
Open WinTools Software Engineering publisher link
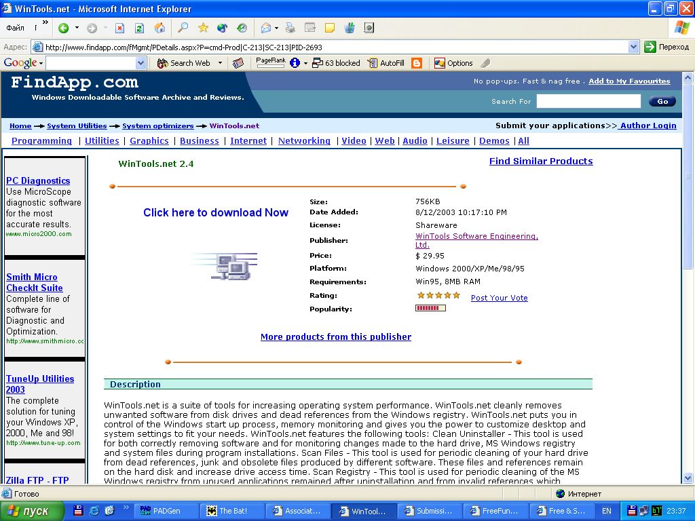477,240
